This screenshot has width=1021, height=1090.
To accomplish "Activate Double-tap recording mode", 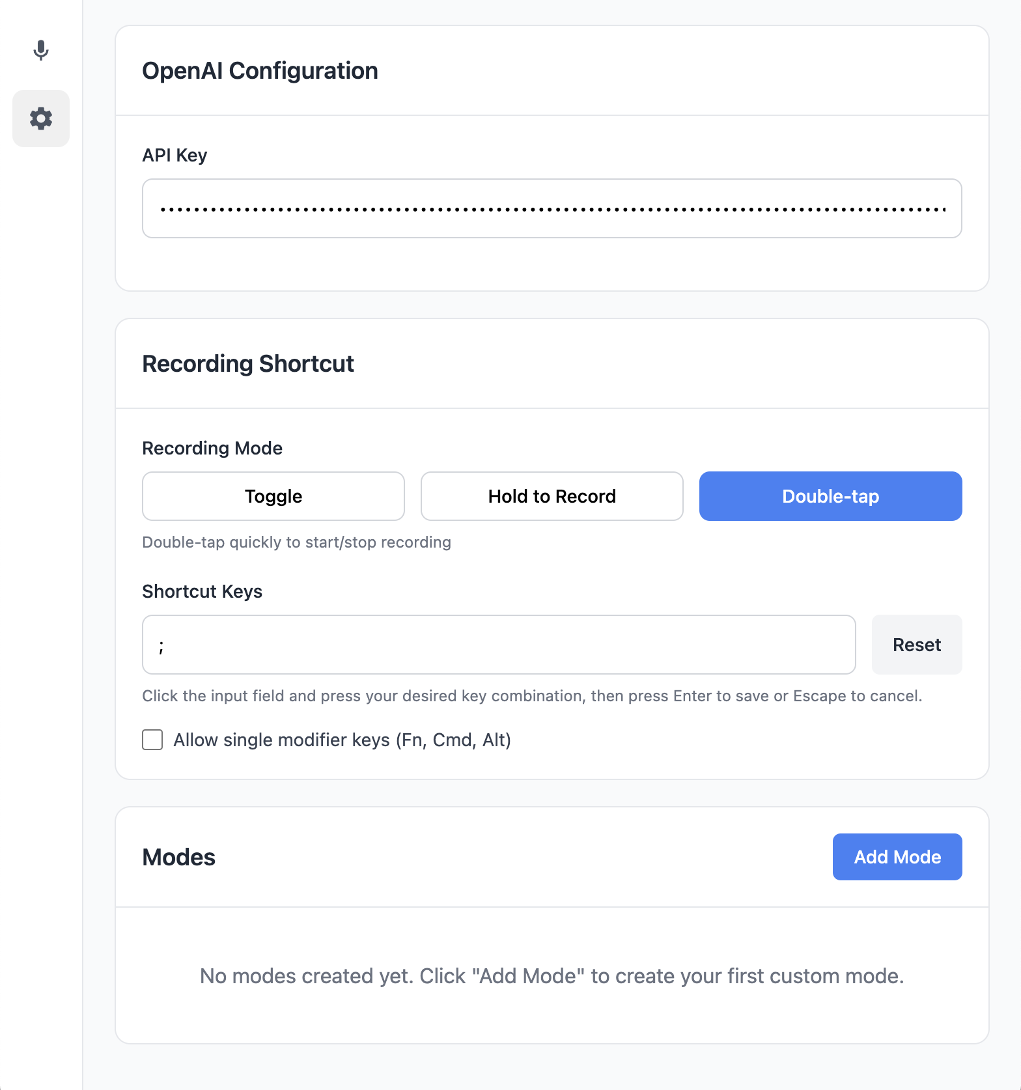I will click(830, 496).
